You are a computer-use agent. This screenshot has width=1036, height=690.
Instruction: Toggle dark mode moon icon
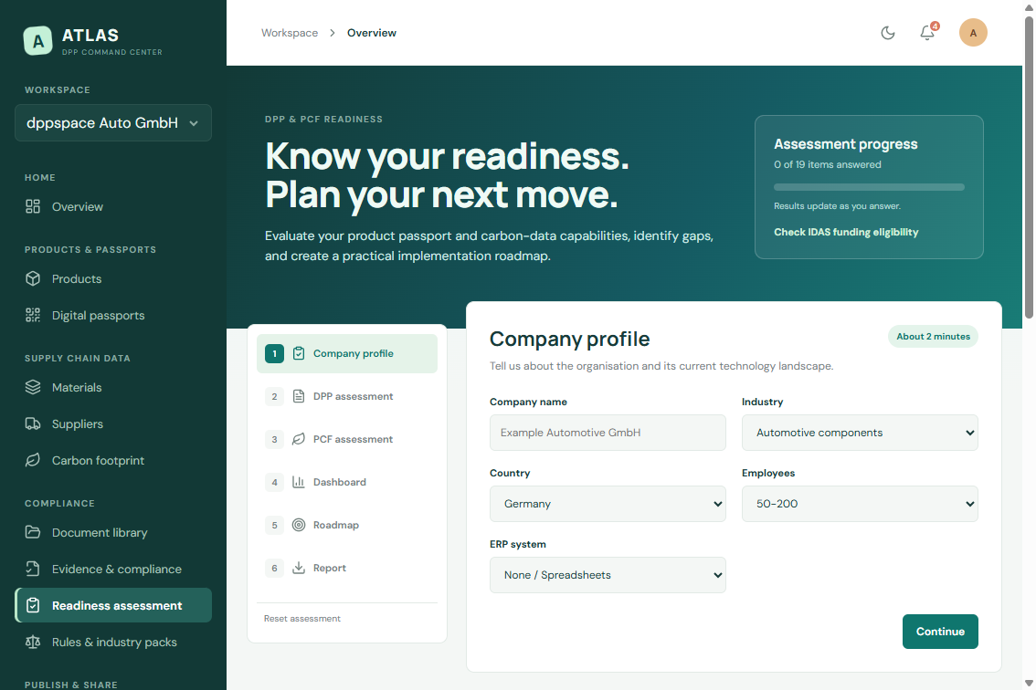(888, 33)
